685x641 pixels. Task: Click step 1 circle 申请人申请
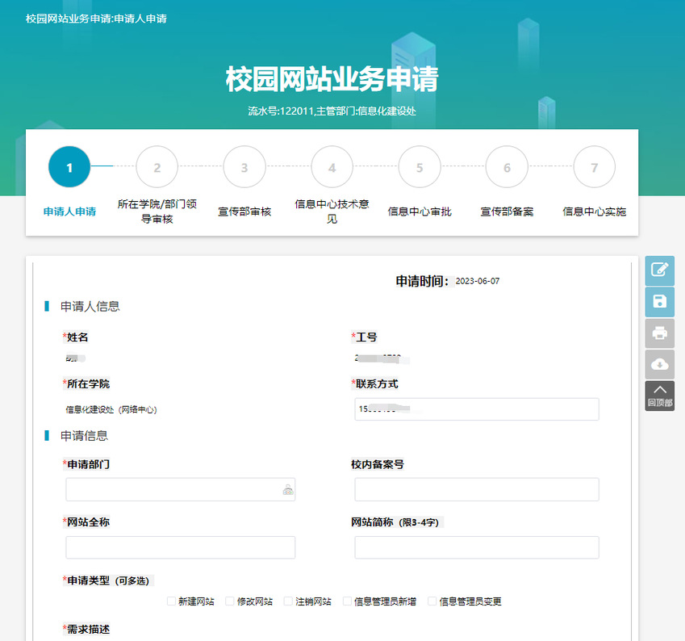point(69,167)
